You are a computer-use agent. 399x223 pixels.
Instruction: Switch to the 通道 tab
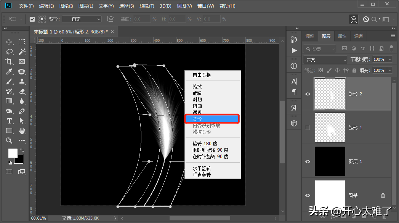(x=359, y=36)
